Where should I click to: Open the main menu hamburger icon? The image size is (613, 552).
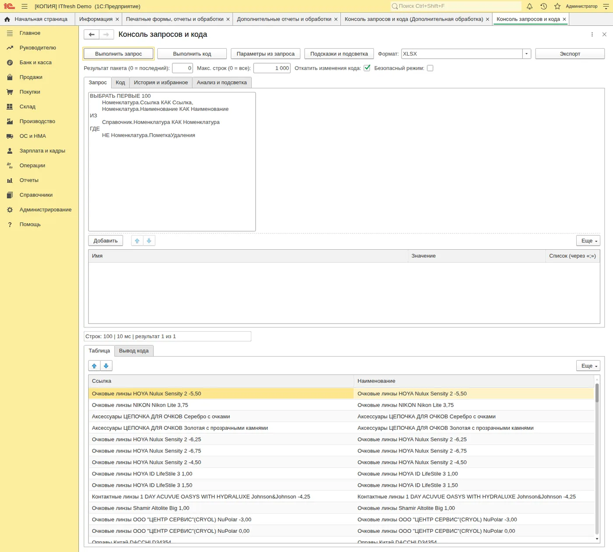[25, 6]
